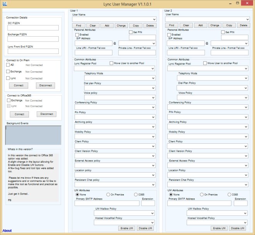255x235 pixels.
Task: Click Connect under Connect to Office365
Action: 19,114
